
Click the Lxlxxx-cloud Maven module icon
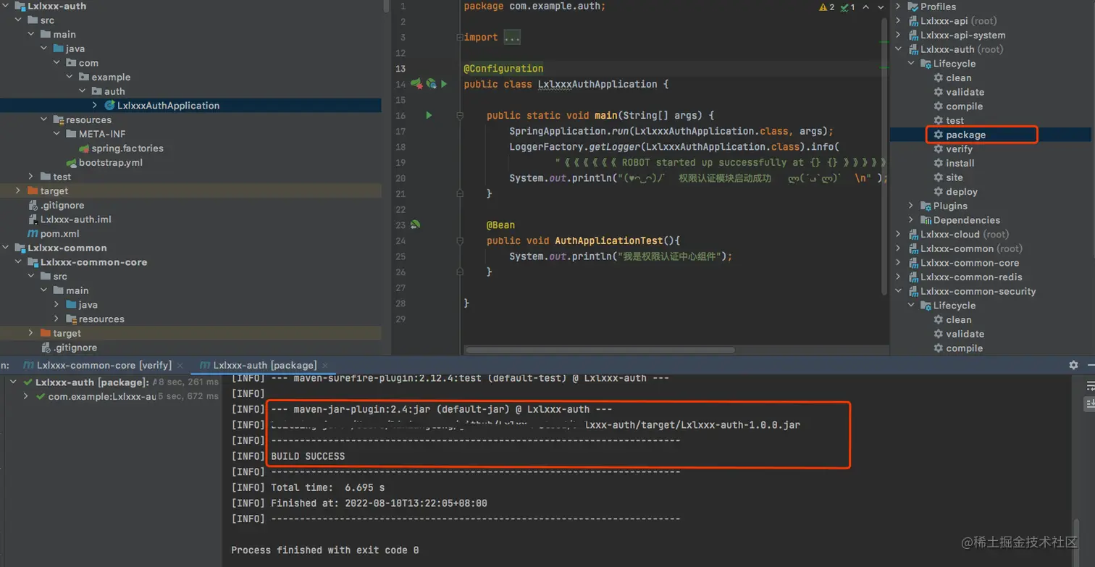(912, 235)
